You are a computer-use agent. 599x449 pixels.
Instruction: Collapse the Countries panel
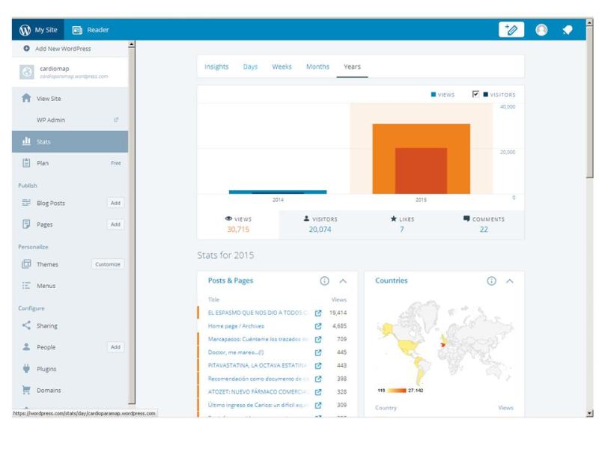point(510,281)
